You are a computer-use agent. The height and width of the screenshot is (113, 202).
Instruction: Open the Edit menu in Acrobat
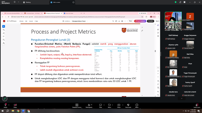click(x=26, y=21)
